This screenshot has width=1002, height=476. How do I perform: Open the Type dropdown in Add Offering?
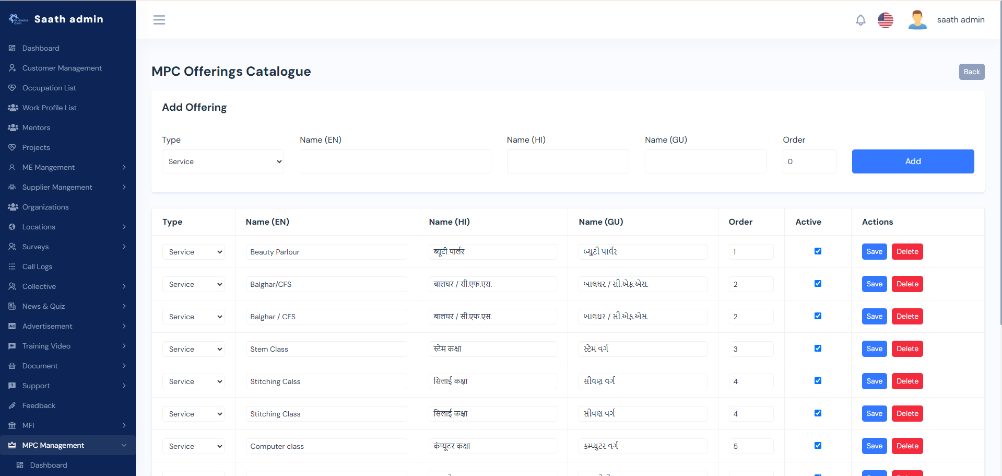coord(223,161)
